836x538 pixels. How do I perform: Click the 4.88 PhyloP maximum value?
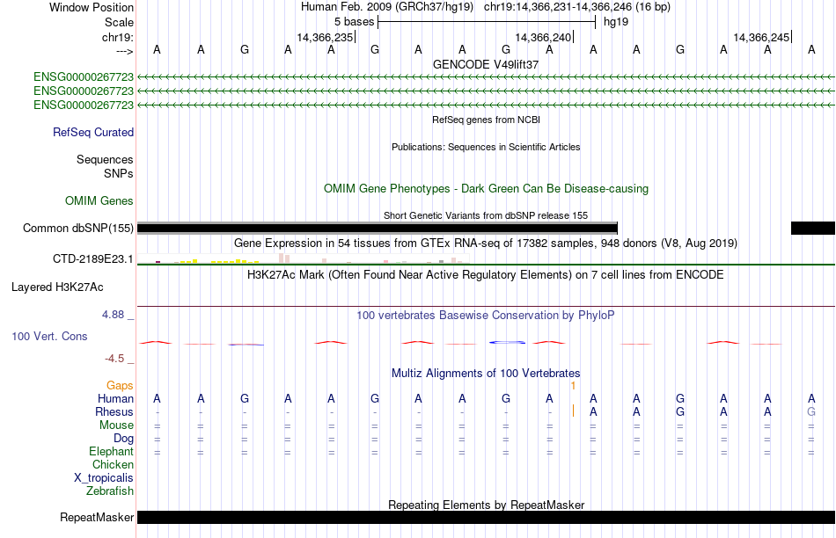[x=113, y=315]
